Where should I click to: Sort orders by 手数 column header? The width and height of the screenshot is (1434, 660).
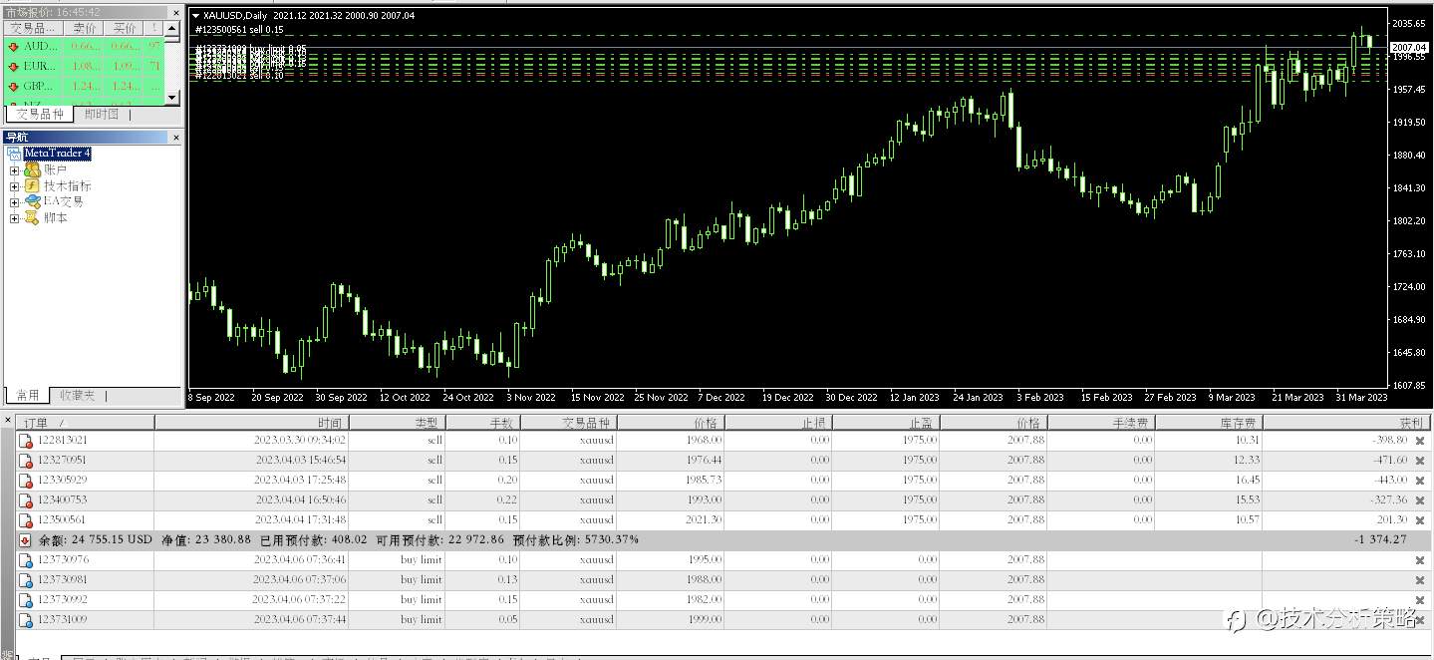482,423
